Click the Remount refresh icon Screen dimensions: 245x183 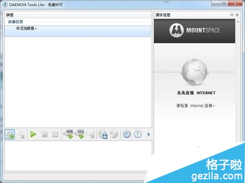click(55, 134)
